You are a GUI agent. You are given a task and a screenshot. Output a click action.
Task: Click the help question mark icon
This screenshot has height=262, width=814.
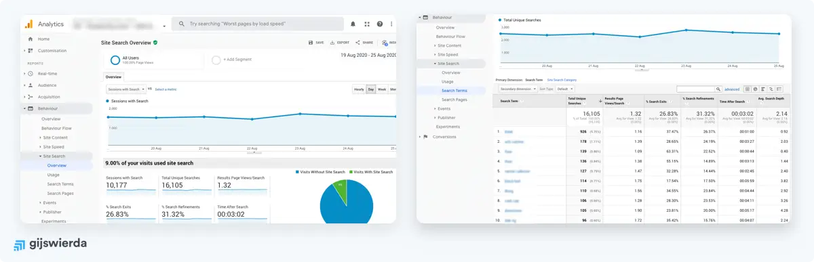coord(380,24)
